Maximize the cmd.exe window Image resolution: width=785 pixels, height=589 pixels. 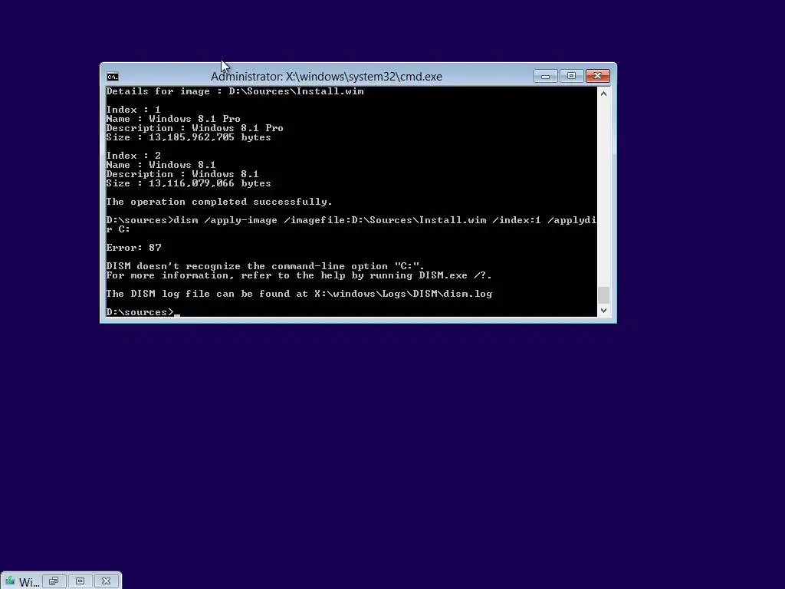point(571,76)
